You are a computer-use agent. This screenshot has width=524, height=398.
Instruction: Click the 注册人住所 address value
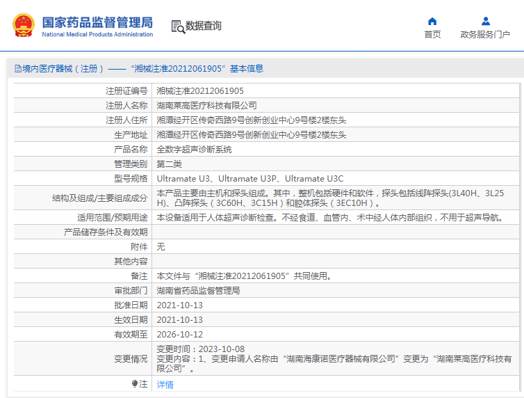coord(252,120)
